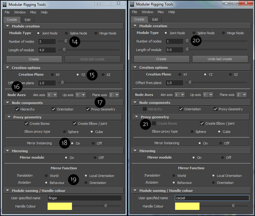Choose XZ creation plane in right window
Viewport: 255px width, 216px height.
coord(230,75)
